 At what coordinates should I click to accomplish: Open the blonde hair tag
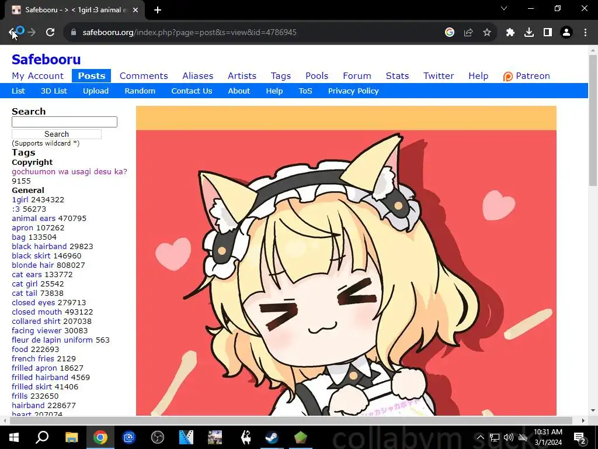(x=33, y=265)
